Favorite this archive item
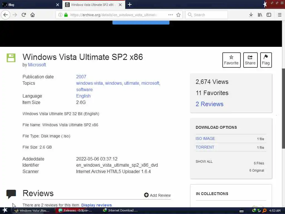 pos(231,60)
